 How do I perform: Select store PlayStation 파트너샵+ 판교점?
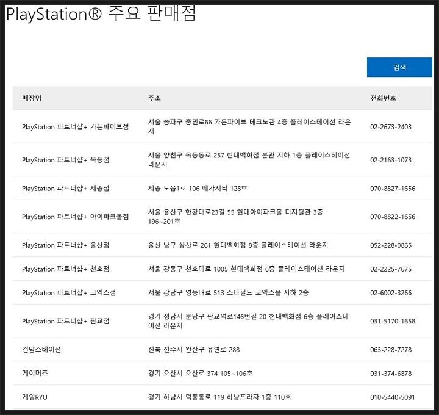pos(65,321)
